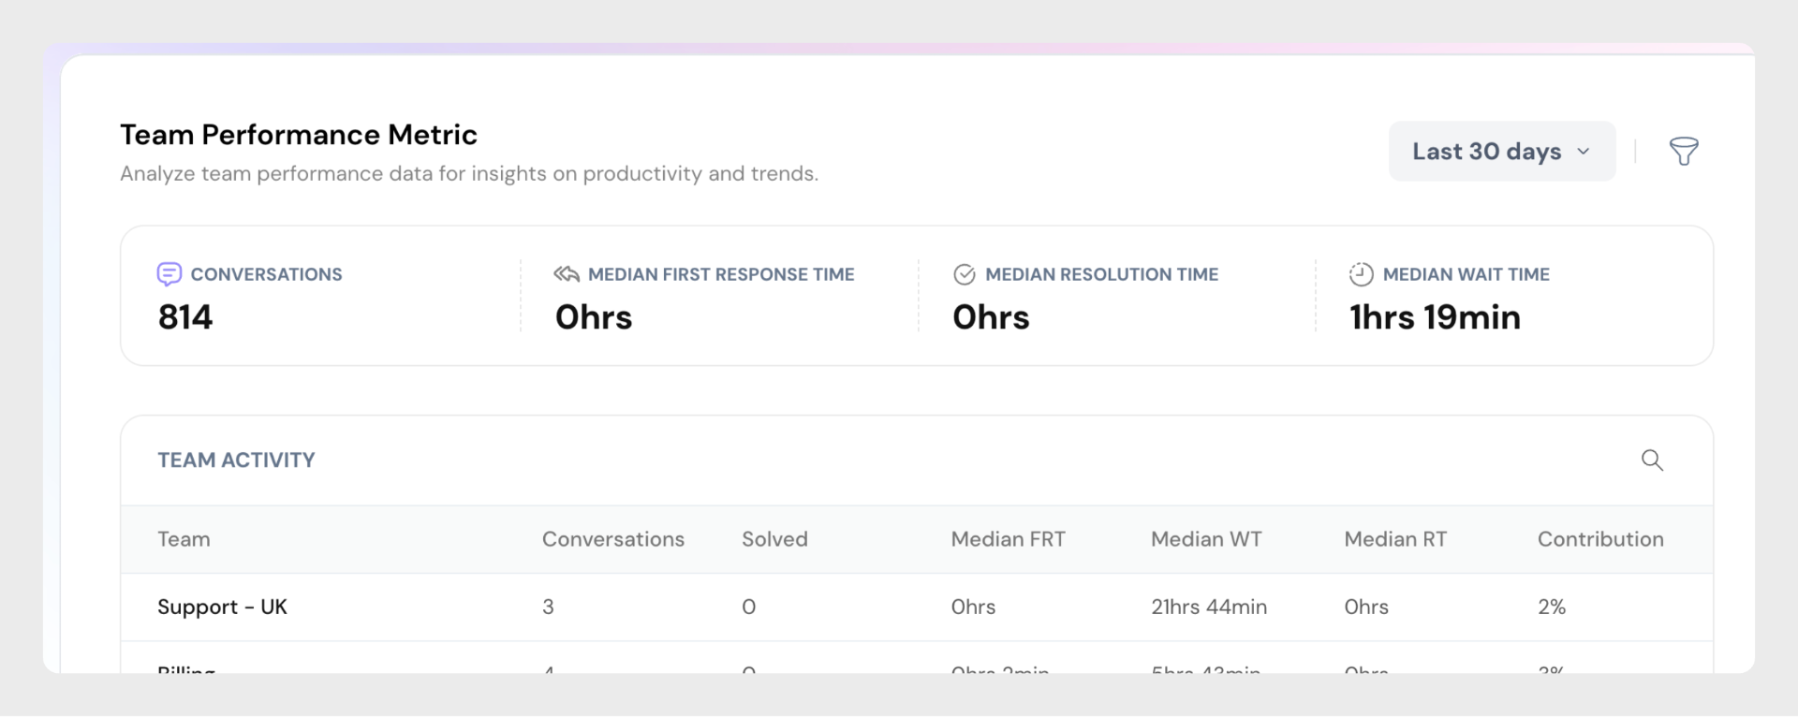The image size is (1798, 717).
Task: Click the chevron arrow in the date range selector
Action: pos(1584,152)
